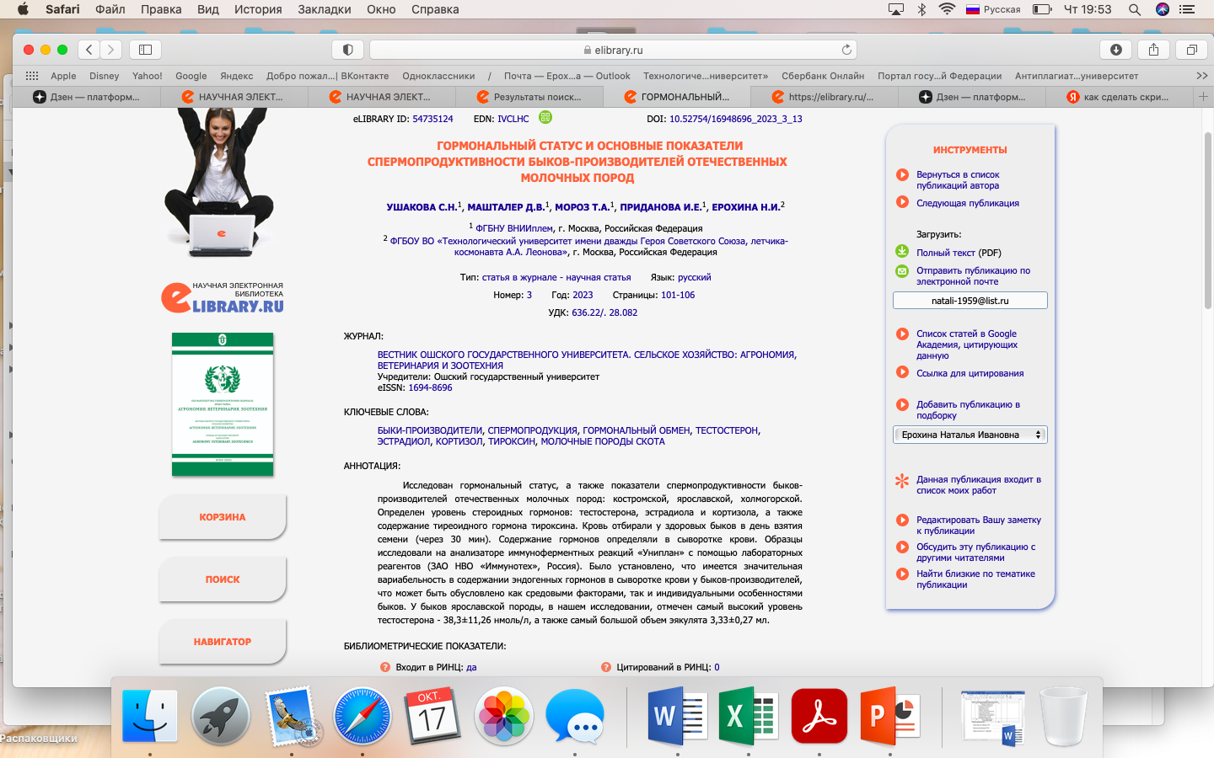Open Launchpad rocket in the Dock
This screenshot has width=1214, height=758.
(221, 716)
